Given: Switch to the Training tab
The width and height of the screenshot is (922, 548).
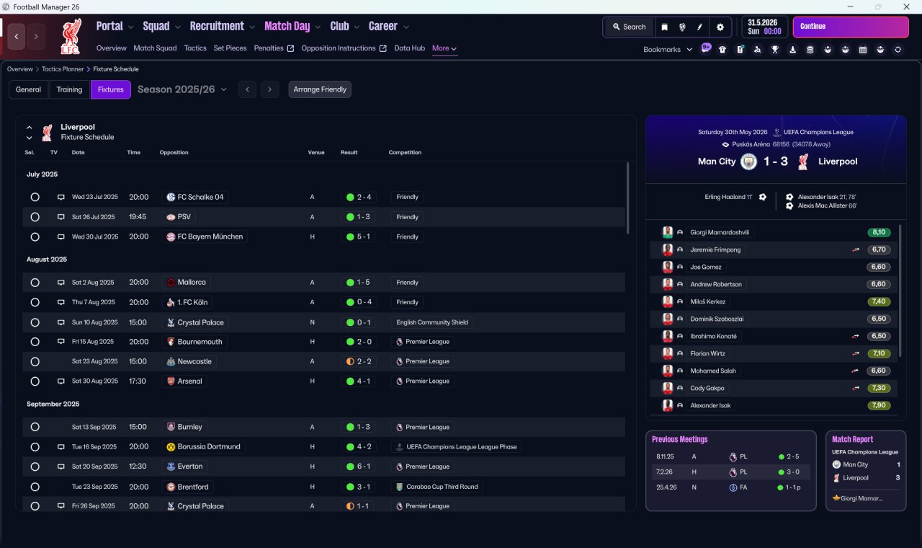Looking at the screenshot, I should tap(69, 89).
